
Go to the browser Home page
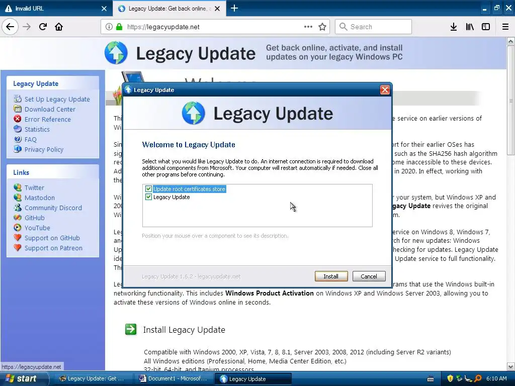tap(59, 27)
